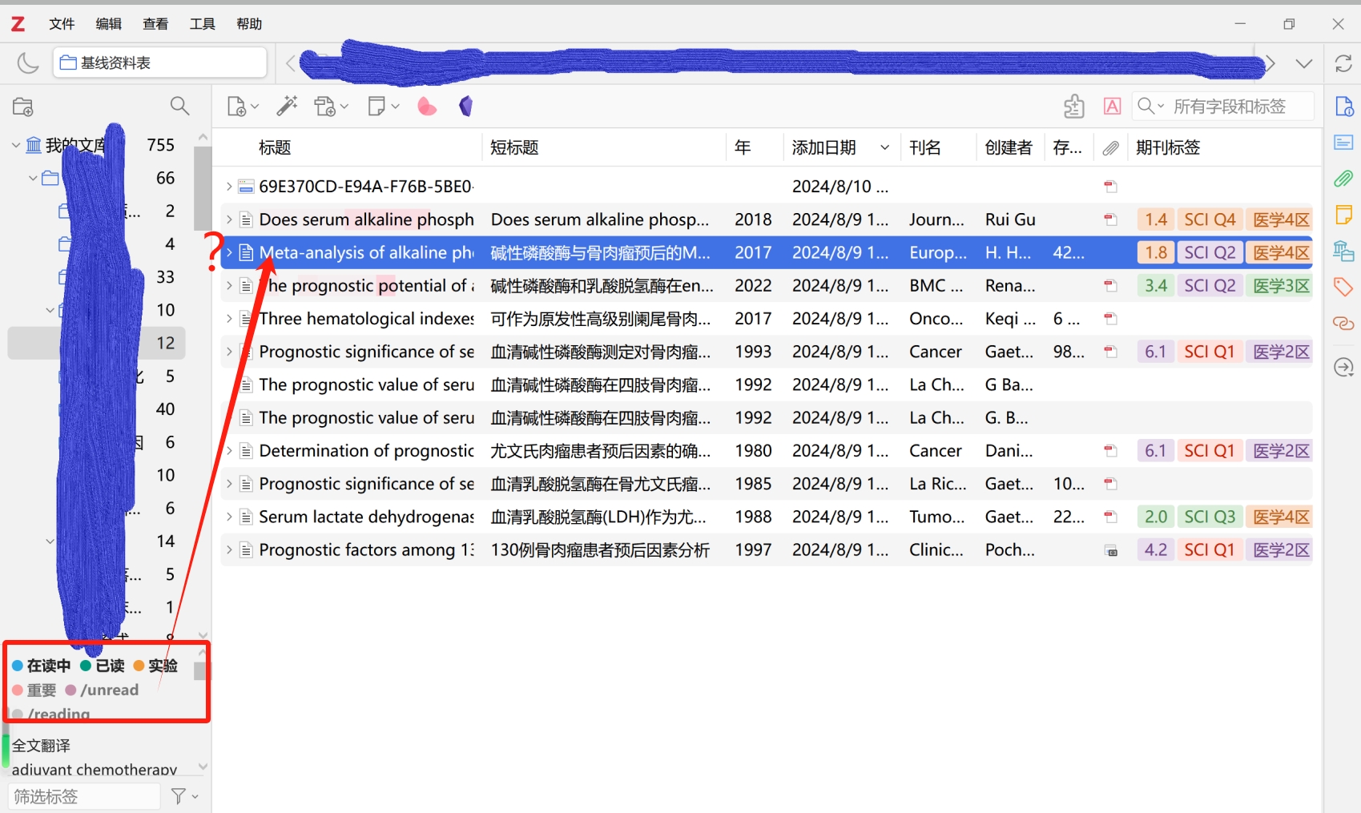Click the Zotero Z logo icon

18,24
